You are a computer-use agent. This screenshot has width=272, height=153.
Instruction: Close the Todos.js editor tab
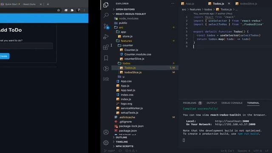[229, 3]
